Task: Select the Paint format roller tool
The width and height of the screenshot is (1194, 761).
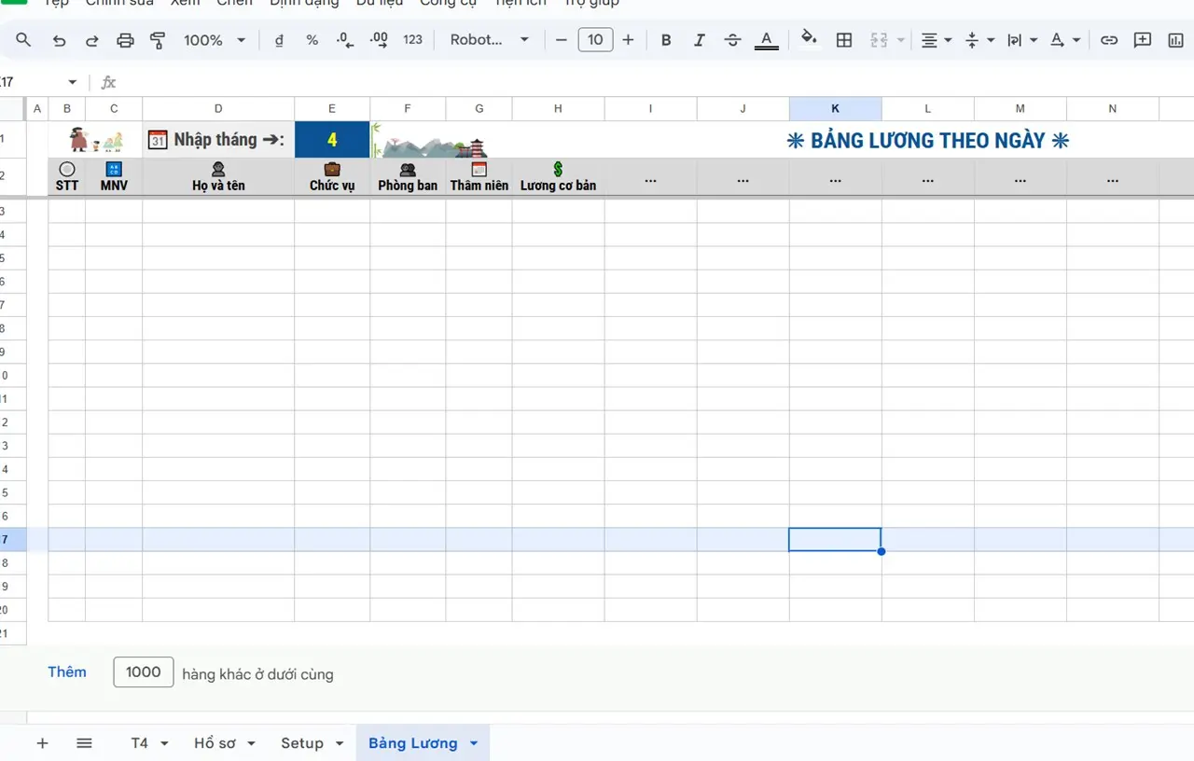Action: [x=158, y=40]
